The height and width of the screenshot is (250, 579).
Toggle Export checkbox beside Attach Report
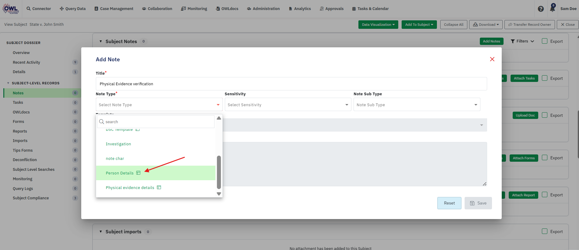[545, 194]
